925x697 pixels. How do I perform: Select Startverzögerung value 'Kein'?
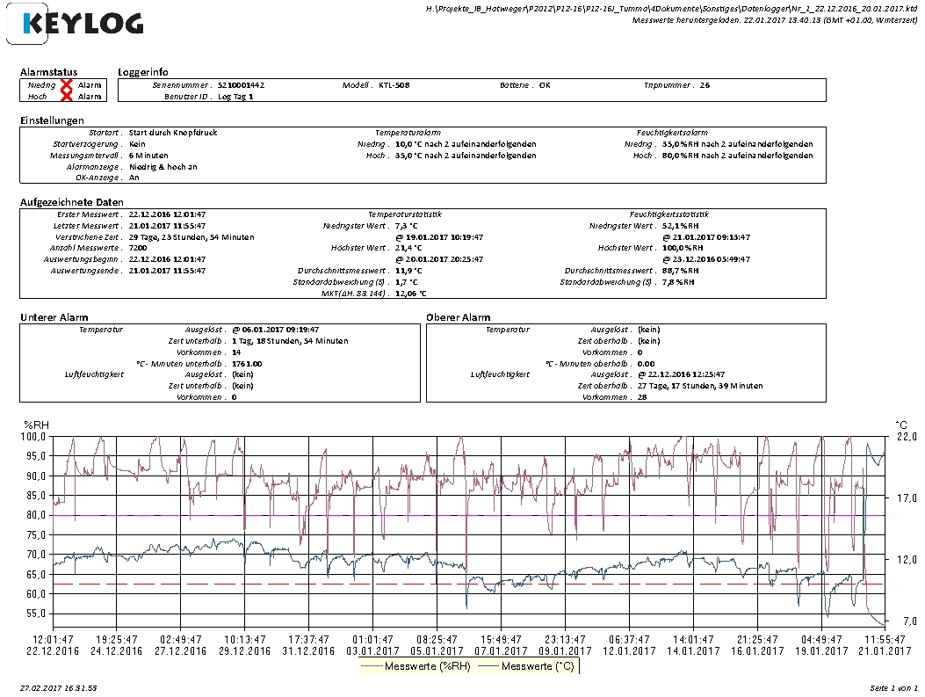click(x=137, y=144)
